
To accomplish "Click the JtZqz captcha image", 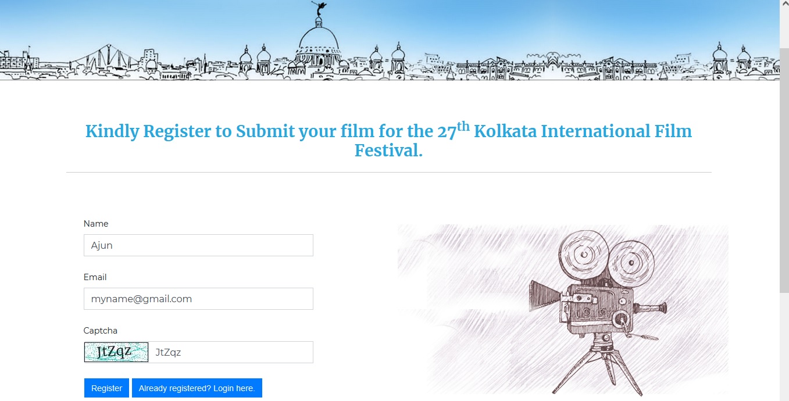I will pyautogui.click(x=116, y=352).
